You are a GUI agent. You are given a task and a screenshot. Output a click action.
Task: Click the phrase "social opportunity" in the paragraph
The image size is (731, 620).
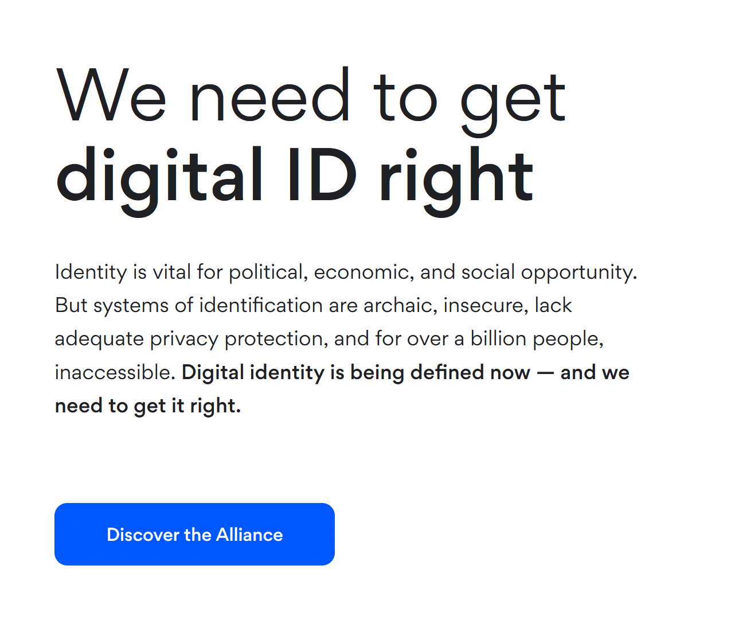[x=548, y=272]
